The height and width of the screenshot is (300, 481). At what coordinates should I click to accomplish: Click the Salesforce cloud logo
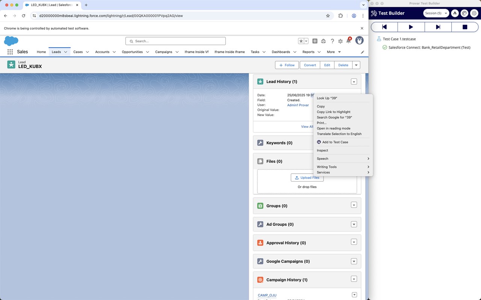[11, 41]
